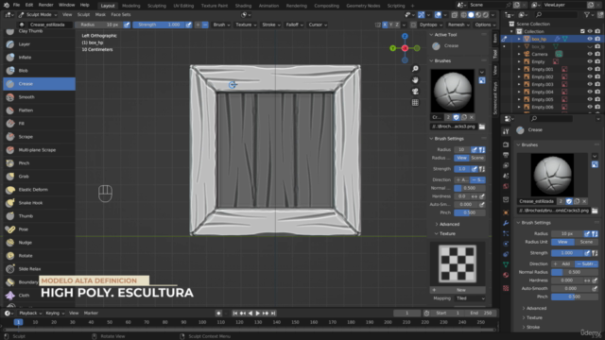Open the Dyntopo dropdown
Image resolution: width=605 pixels, height=340 pixels.
[431, 25]
